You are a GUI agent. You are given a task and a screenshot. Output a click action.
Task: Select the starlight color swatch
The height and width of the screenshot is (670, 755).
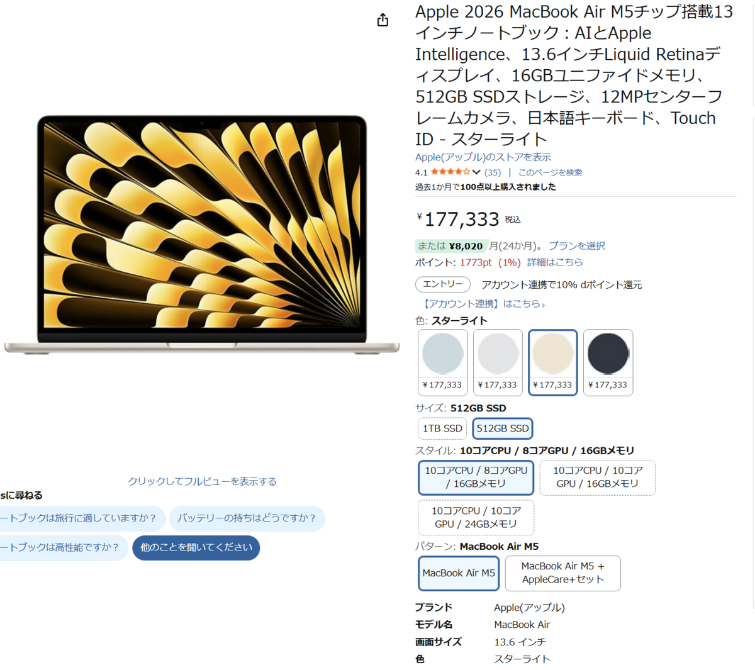[553, 362]
